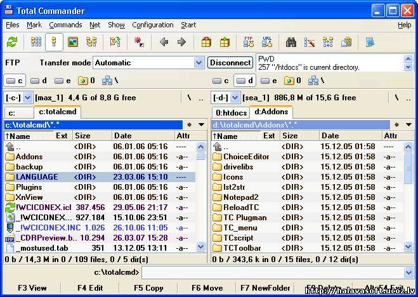Image resolution: width=418 pixels, height=297 pixels.
Task: Toggle the Full file view mode button
Action: [x=55, y=43]
